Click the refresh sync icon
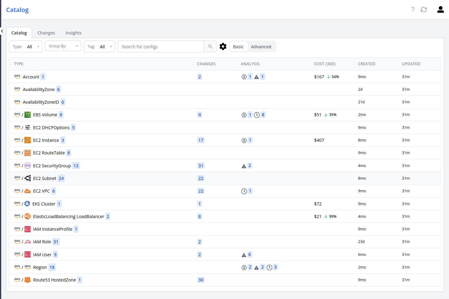 click(424, 10)
